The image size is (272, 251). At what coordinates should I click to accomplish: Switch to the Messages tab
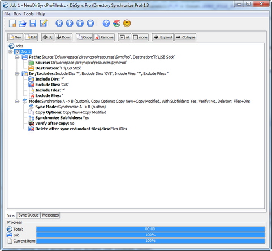point(50,215)
